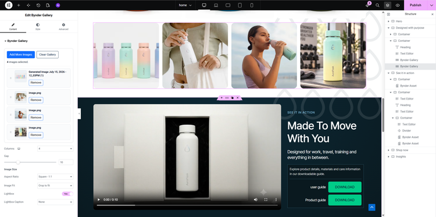Click user guide DOWNLOAD button
Screen dimensions: 436x217
click(345, 187)
